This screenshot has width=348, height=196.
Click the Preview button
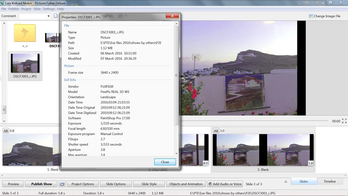click(13, 184)
